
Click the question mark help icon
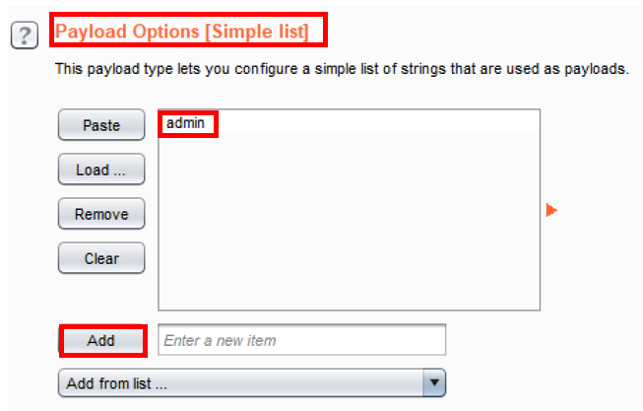(22, 36)
